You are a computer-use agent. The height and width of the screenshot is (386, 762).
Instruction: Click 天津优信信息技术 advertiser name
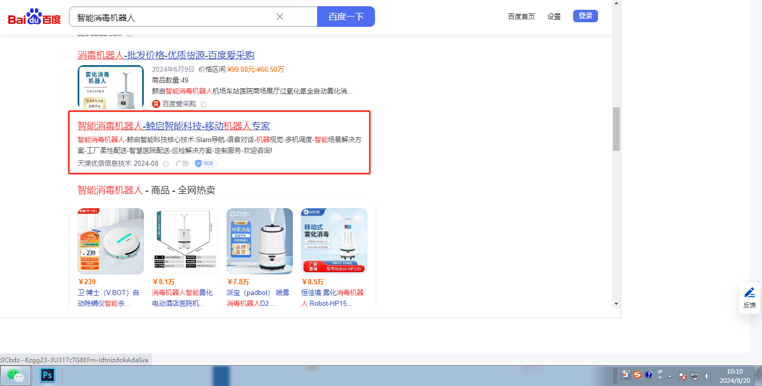tap(104, 163)
